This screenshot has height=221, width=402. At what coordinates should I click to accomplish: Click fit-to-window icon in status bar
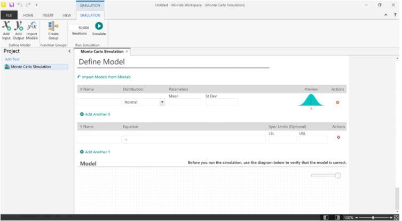pyautogui.click(x=396, y=218)
